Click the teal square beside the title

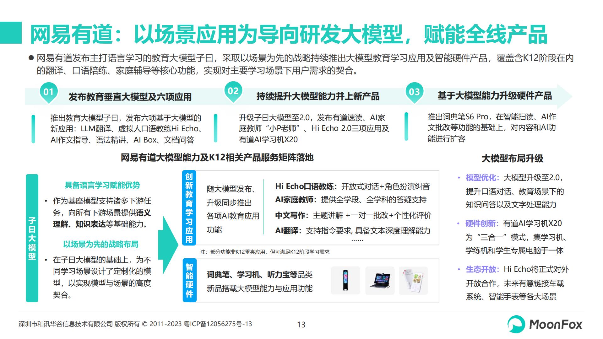tap(11, 33)
